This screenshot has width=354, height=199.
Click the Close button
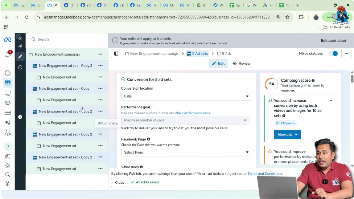click(119, 183)
